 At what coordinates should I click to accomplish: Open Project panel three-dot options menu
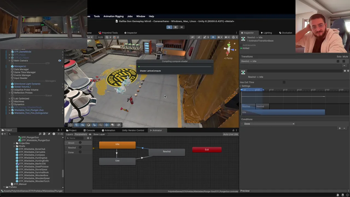coord(62,130)
